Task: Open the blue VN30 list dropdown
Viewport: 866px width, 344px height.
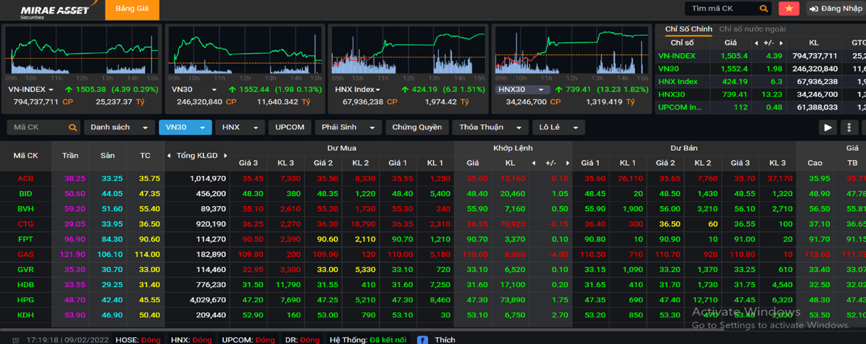Action: [185, 127]
